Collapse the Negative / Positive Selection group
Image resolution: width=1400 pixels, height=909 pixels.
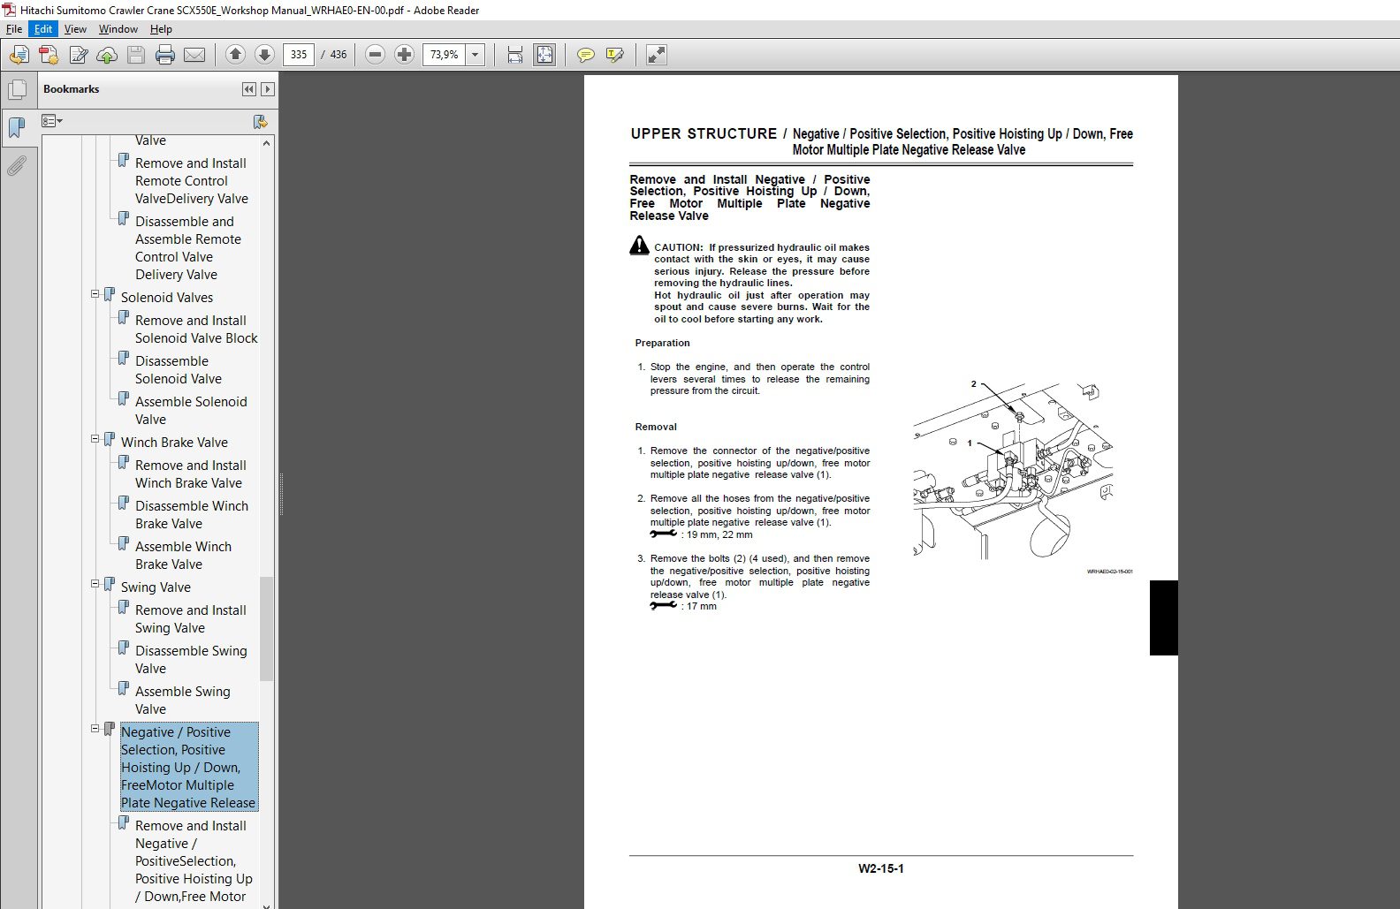pyautogui.click(x=95, y=730)
